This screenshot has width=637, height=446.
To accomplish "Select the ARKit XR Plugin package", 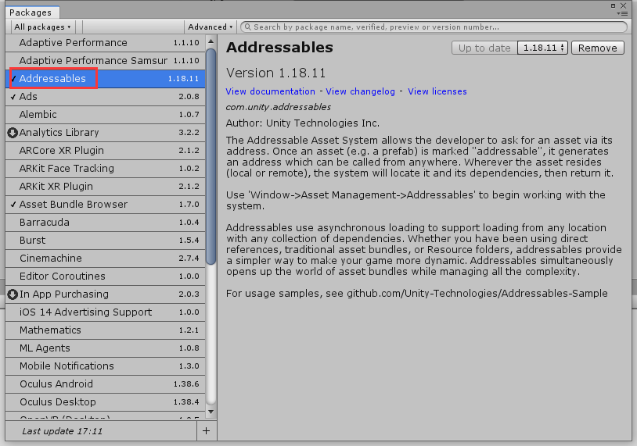I will pyautogui.click(x=106, y=187).
